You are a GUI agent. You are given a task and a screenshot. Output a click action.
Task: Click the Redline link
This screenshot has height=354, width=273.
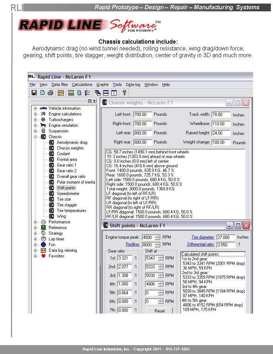click(x=133, y=244)
